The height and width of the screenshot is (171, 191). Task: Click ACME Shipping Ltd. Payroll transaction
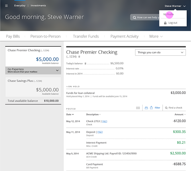(111, 154)
